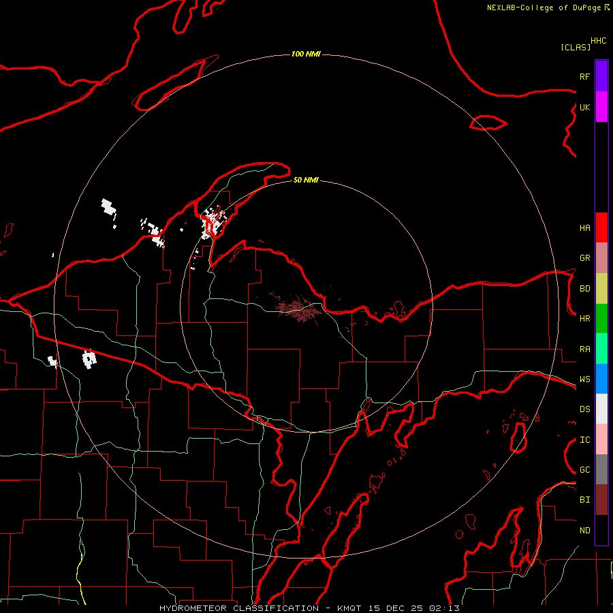
Task: Click the RF purple legend swatch
Action: tap(601, 76)
